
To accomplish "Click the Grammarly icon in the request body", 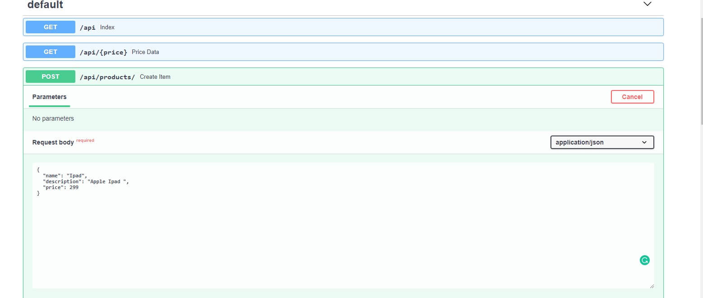I will pyautogui.click(x=645, y=260).
